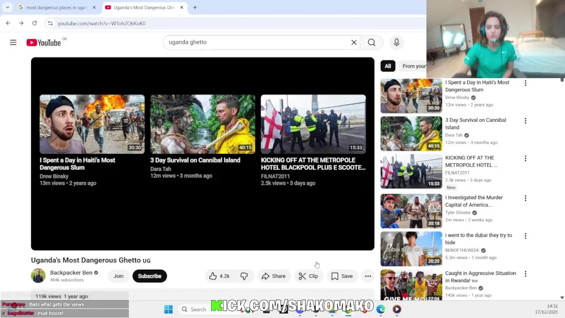Clear the search box text

354,42
